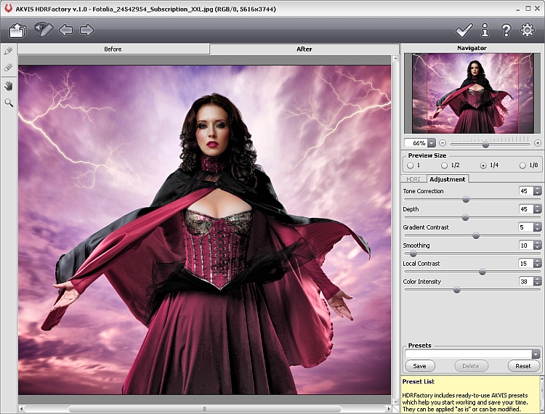This screenshot has width=545, height=414.
Task: Click the horizontal scrollbar under the image
Action: 205,409
